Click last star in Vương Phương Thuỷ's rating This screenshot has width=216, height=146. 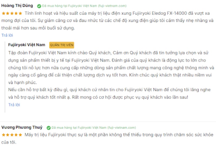[x=20, y=135]
